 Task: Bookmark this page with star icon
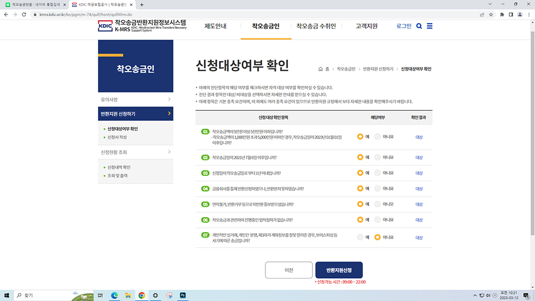coord(491,14)
